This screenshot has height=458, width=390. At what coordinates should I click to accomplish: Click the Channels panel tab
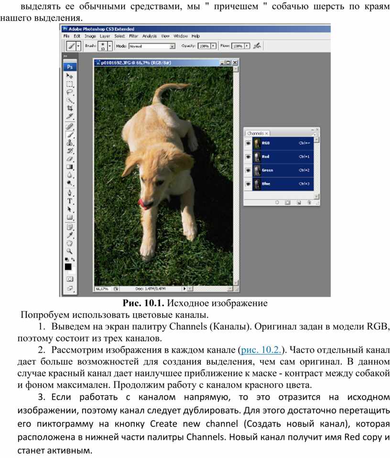coord(257,133)
